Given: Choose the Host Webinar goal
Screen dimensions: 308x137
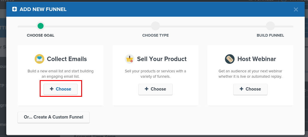Looking at the screenshot, I should (250, 89).
